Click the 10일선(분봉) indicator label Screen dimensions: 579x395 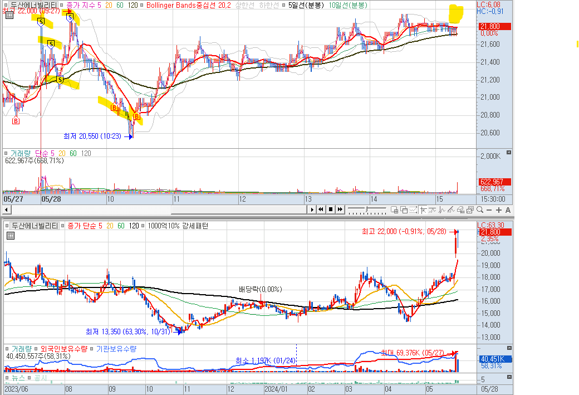(348, 5)
